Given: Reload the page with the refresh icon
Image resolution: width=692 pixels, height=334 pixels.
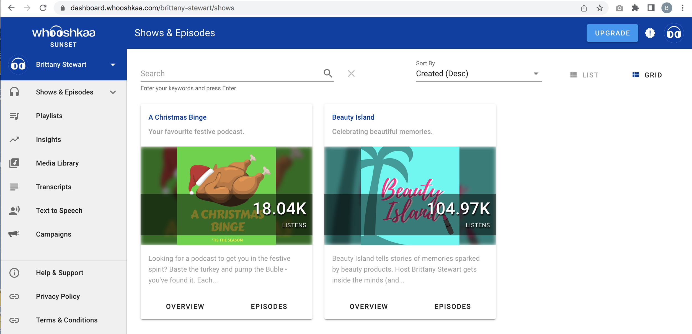Looking at the screenshot, I should [x=43, y=8].
